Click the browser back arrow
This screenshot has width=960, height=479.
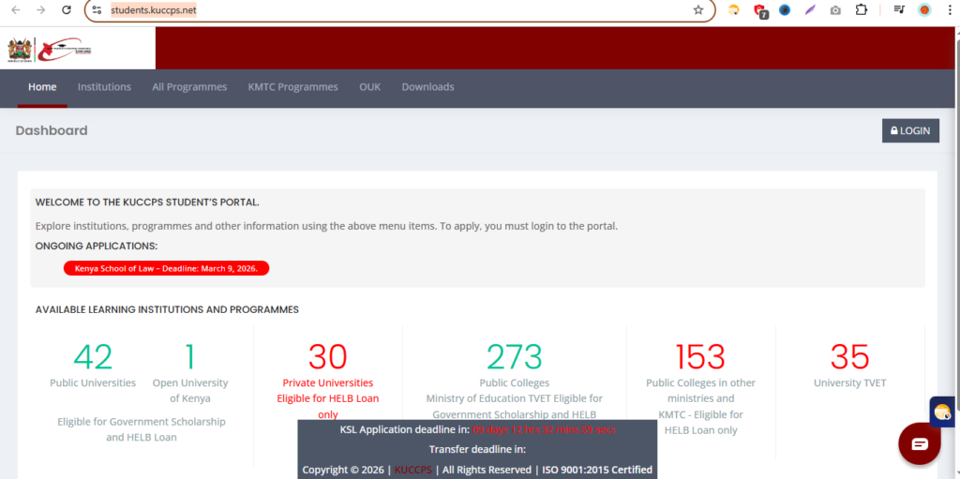(15, 10)
